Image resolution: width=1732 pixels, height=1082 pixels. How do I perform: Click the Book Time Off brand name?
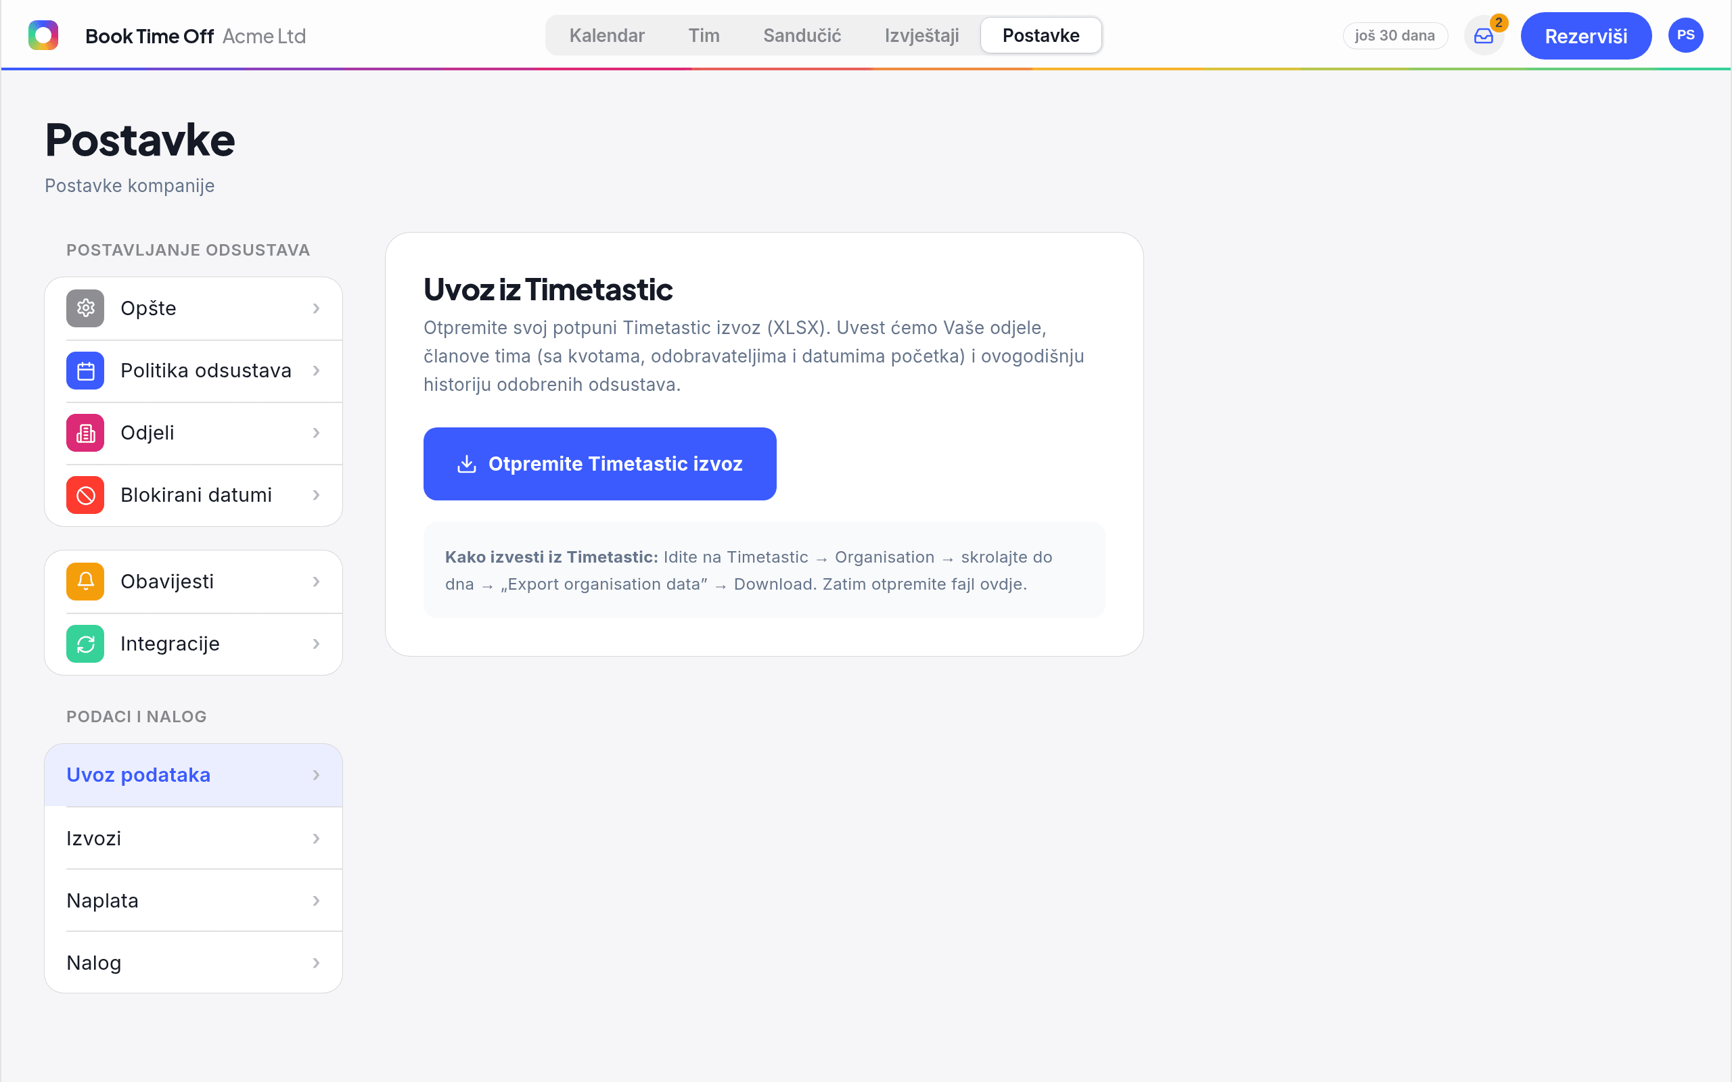point(149,36)
